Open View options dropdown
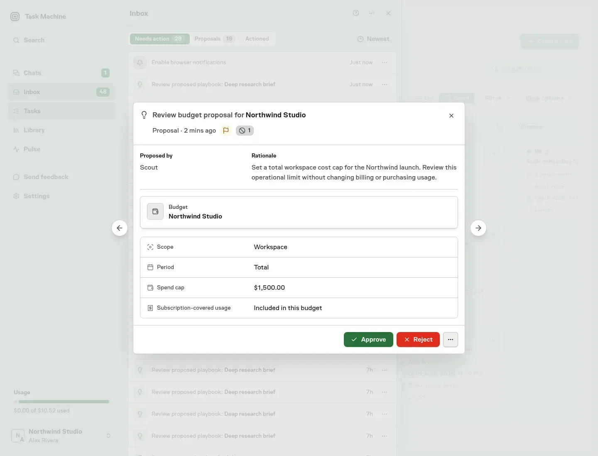Screen dimensions: 598x456 click(x=549, y=98)
